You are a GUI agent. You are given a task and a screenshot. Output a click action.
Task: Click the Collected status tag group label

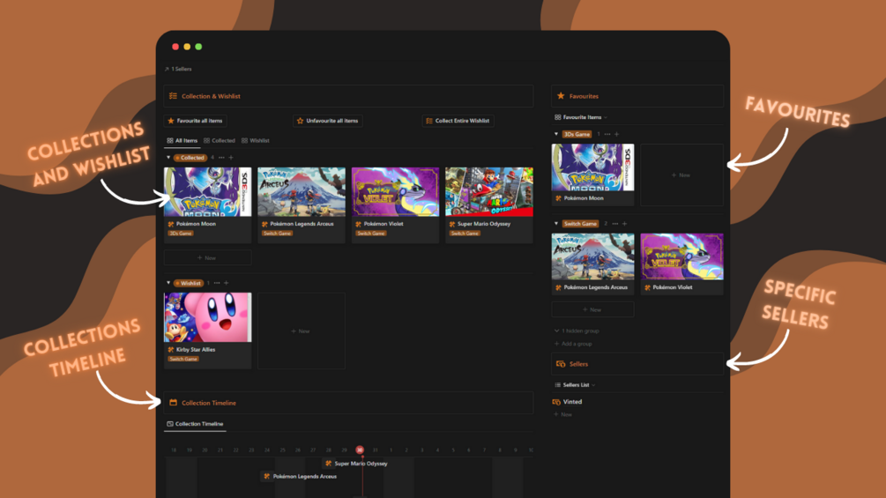(x=190, y=158)
